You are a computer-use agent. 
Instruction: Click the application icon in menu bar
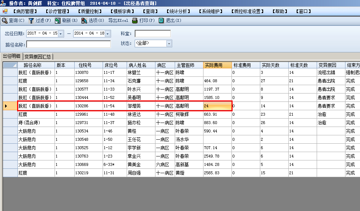pos(5,11)
